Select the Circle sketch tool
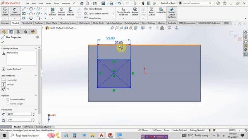This screenshot has height=139, width=248. 31,9
